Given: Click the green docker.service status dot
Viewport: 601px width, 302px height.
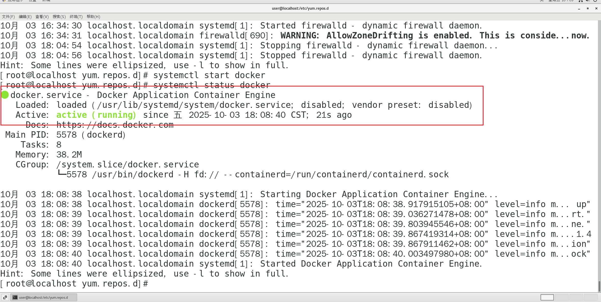Looking at the screenshot, I should click(x=5, y=95).
